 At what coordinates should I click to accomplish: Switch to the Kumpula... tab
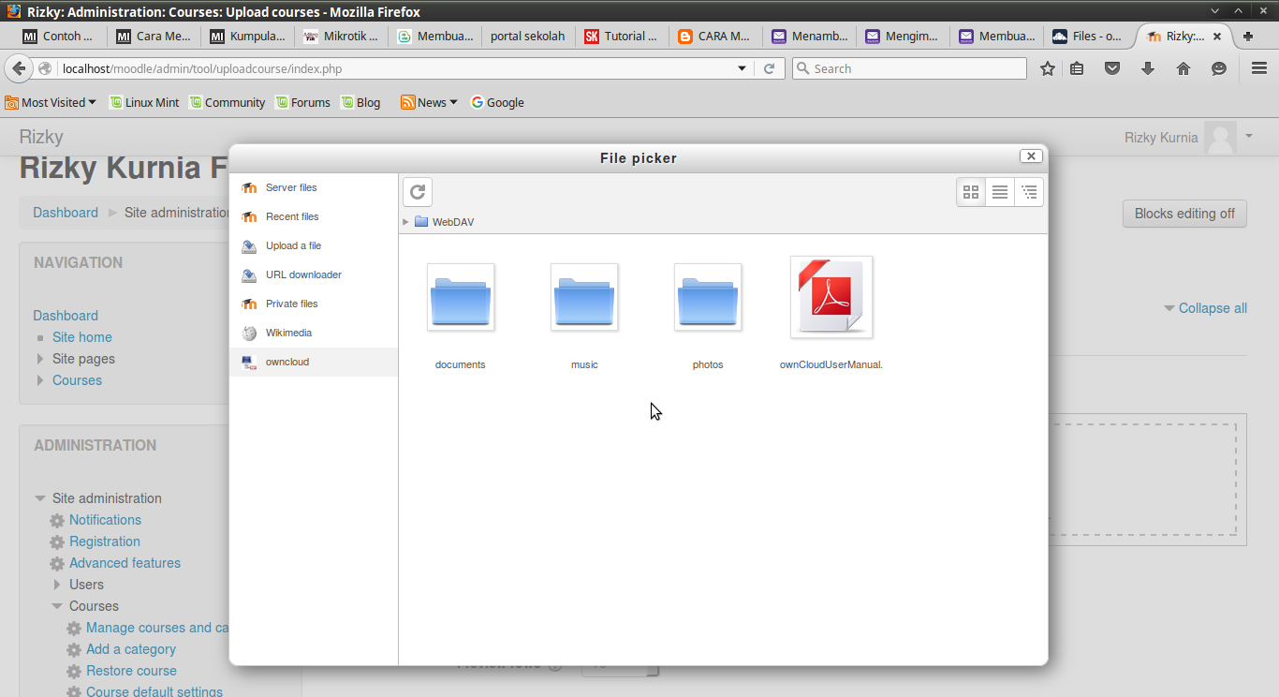click(x=247, y=37)
